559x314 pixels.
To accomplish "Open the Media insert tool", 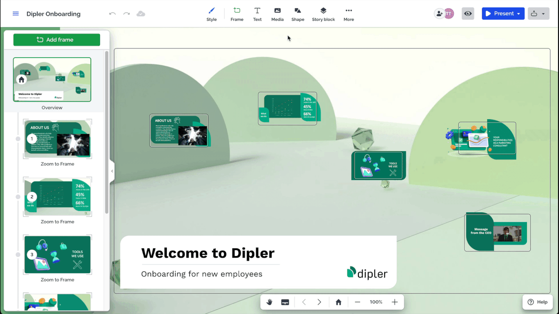I will click(x=277, y=14).
